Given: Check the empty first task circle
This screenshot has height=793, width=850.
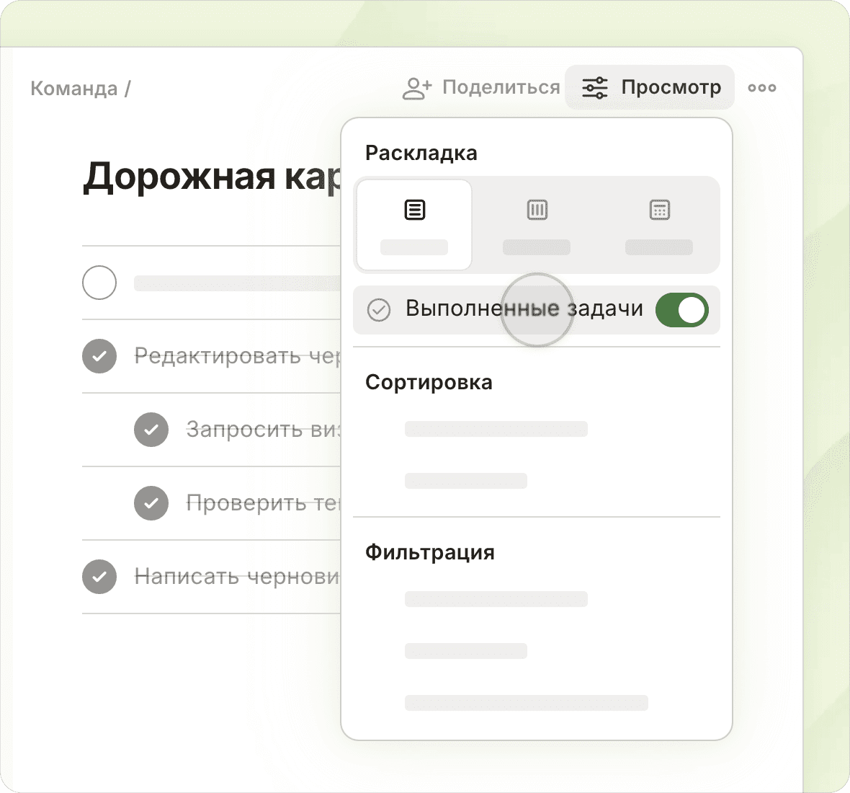Looking at the screenshot, I should (99, 283).
